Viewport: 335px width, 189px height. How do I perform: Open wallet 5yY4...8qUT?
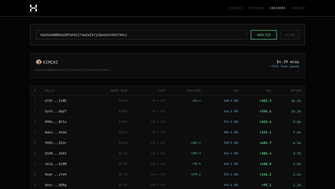coord(56,111)
